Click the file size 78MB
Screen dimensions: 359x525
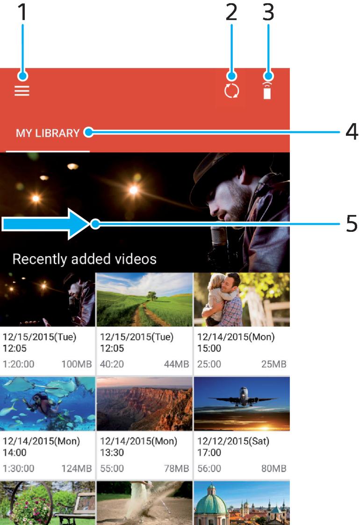(x=177, y=468)
